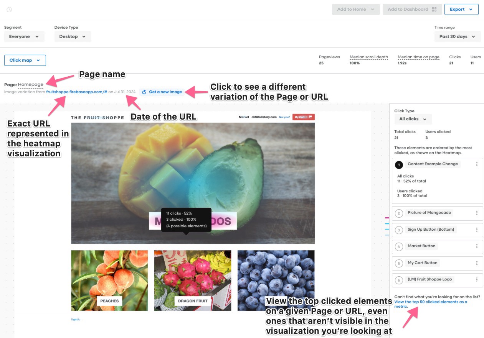
Task: Open the Click Type dropdown showing All clicks
Action: coord(413,119)
